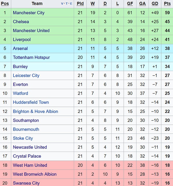Open the Tottenham Hotspur link
Viewport: 173px width, 186px height.
pos(31,57)
